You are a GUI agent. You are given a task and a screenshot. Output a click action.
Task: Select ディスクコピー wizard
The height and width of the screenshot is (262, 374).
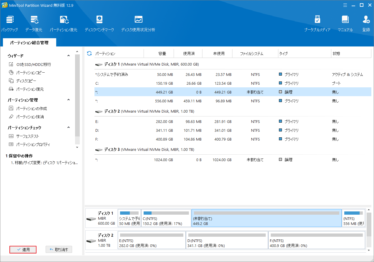point(22,81)
